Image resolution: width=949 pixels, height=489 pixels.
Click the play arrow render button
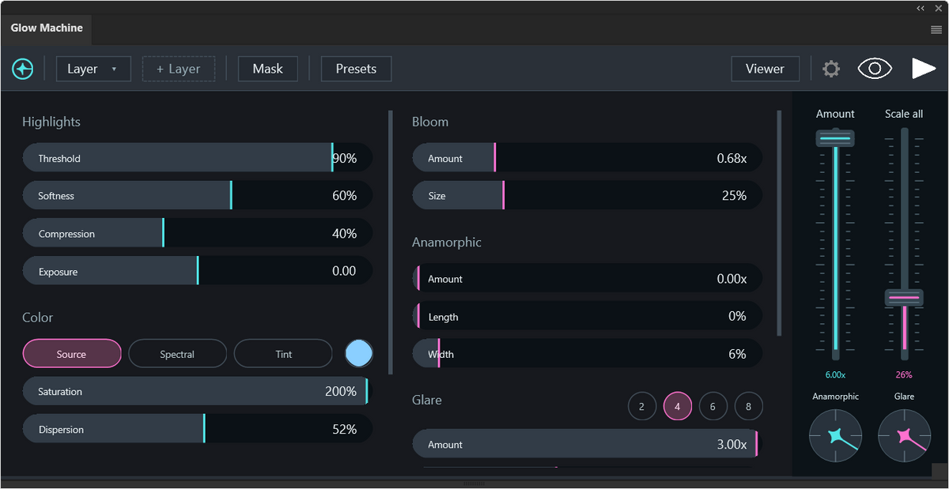click(923, 69)
